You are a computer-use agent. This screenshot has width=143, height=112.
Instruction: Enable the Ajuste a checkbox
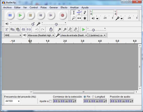point(50,101)
